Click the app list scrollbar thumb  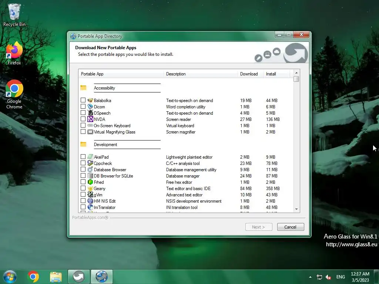[x=296, y=79]
